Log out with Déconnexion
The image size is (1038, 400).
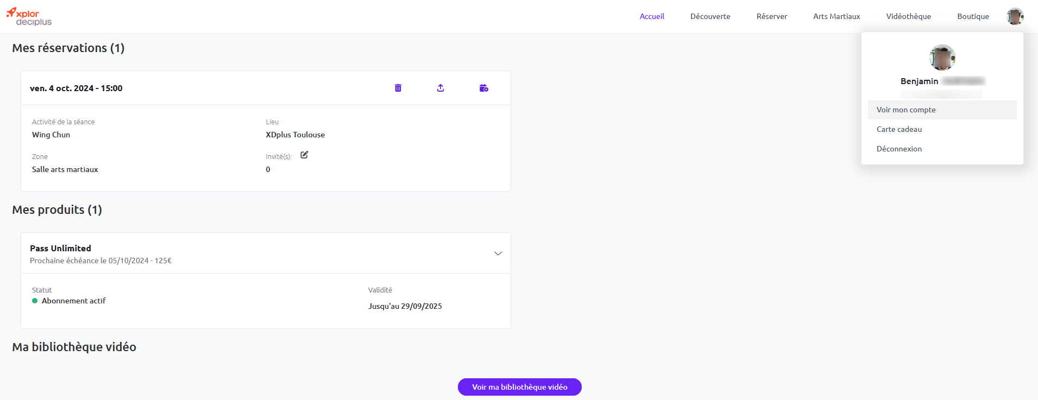942,149
